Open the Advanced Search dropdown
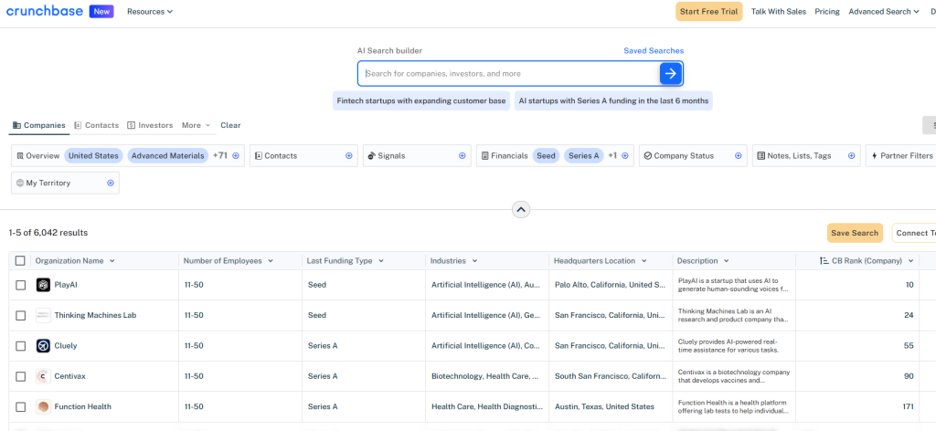 tap(884, 11)
